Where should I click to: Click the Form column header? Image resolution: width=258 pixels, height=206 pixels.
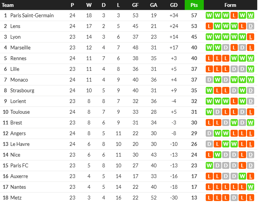click(230, 5)
